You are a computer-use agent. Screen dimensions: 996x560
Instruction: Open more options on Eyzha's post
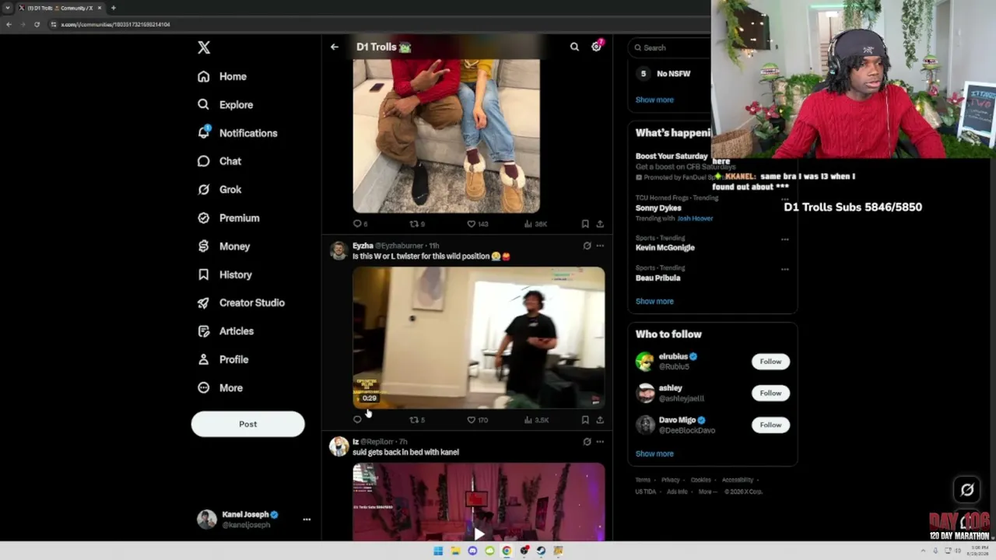[x=600, y=246]
